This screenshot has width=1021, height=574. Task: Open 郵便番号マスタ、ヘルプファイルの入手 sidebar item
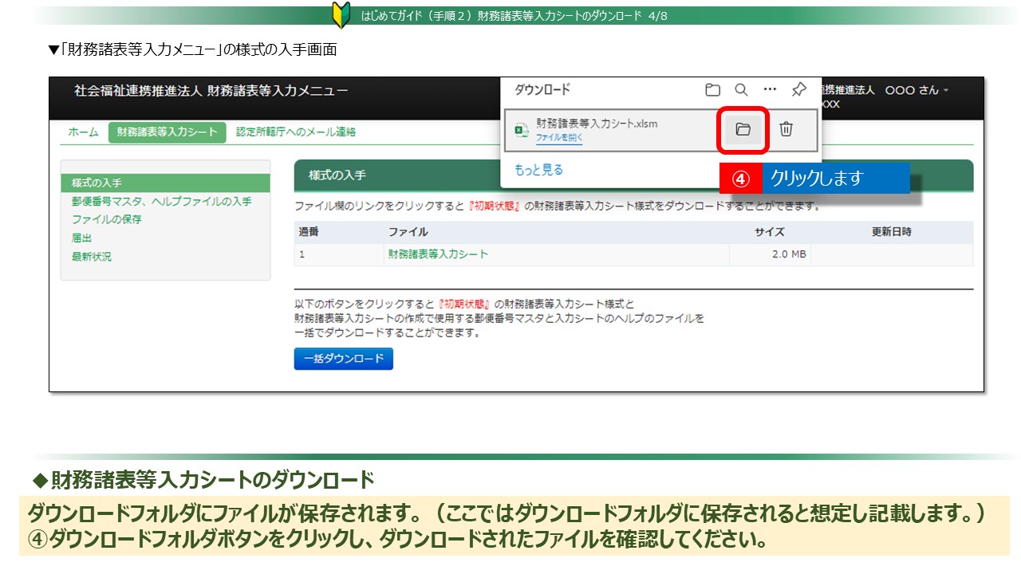pyautogui.click(x=161, y=202)
